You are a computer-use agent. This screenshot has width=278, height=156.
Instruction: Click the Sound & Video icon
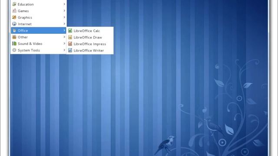click(x=14, y=43)
